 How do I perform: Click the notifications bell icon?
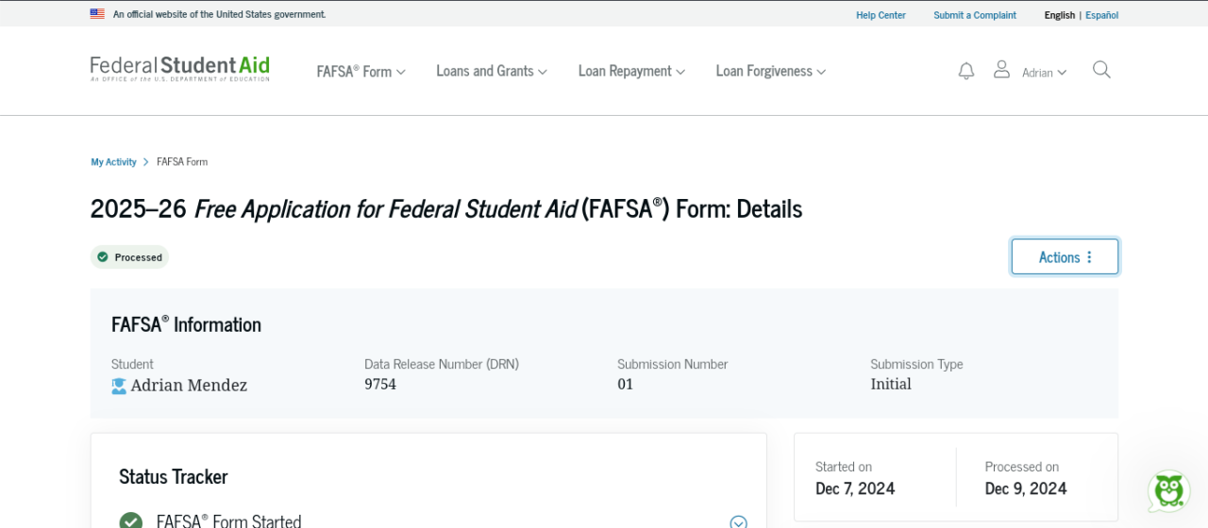click(x=965, y=71)
